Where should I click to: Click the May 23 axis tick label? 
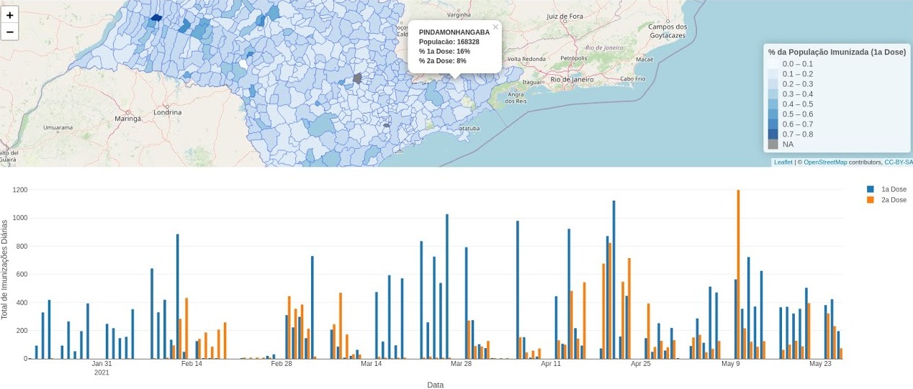(x=821, y=364)
